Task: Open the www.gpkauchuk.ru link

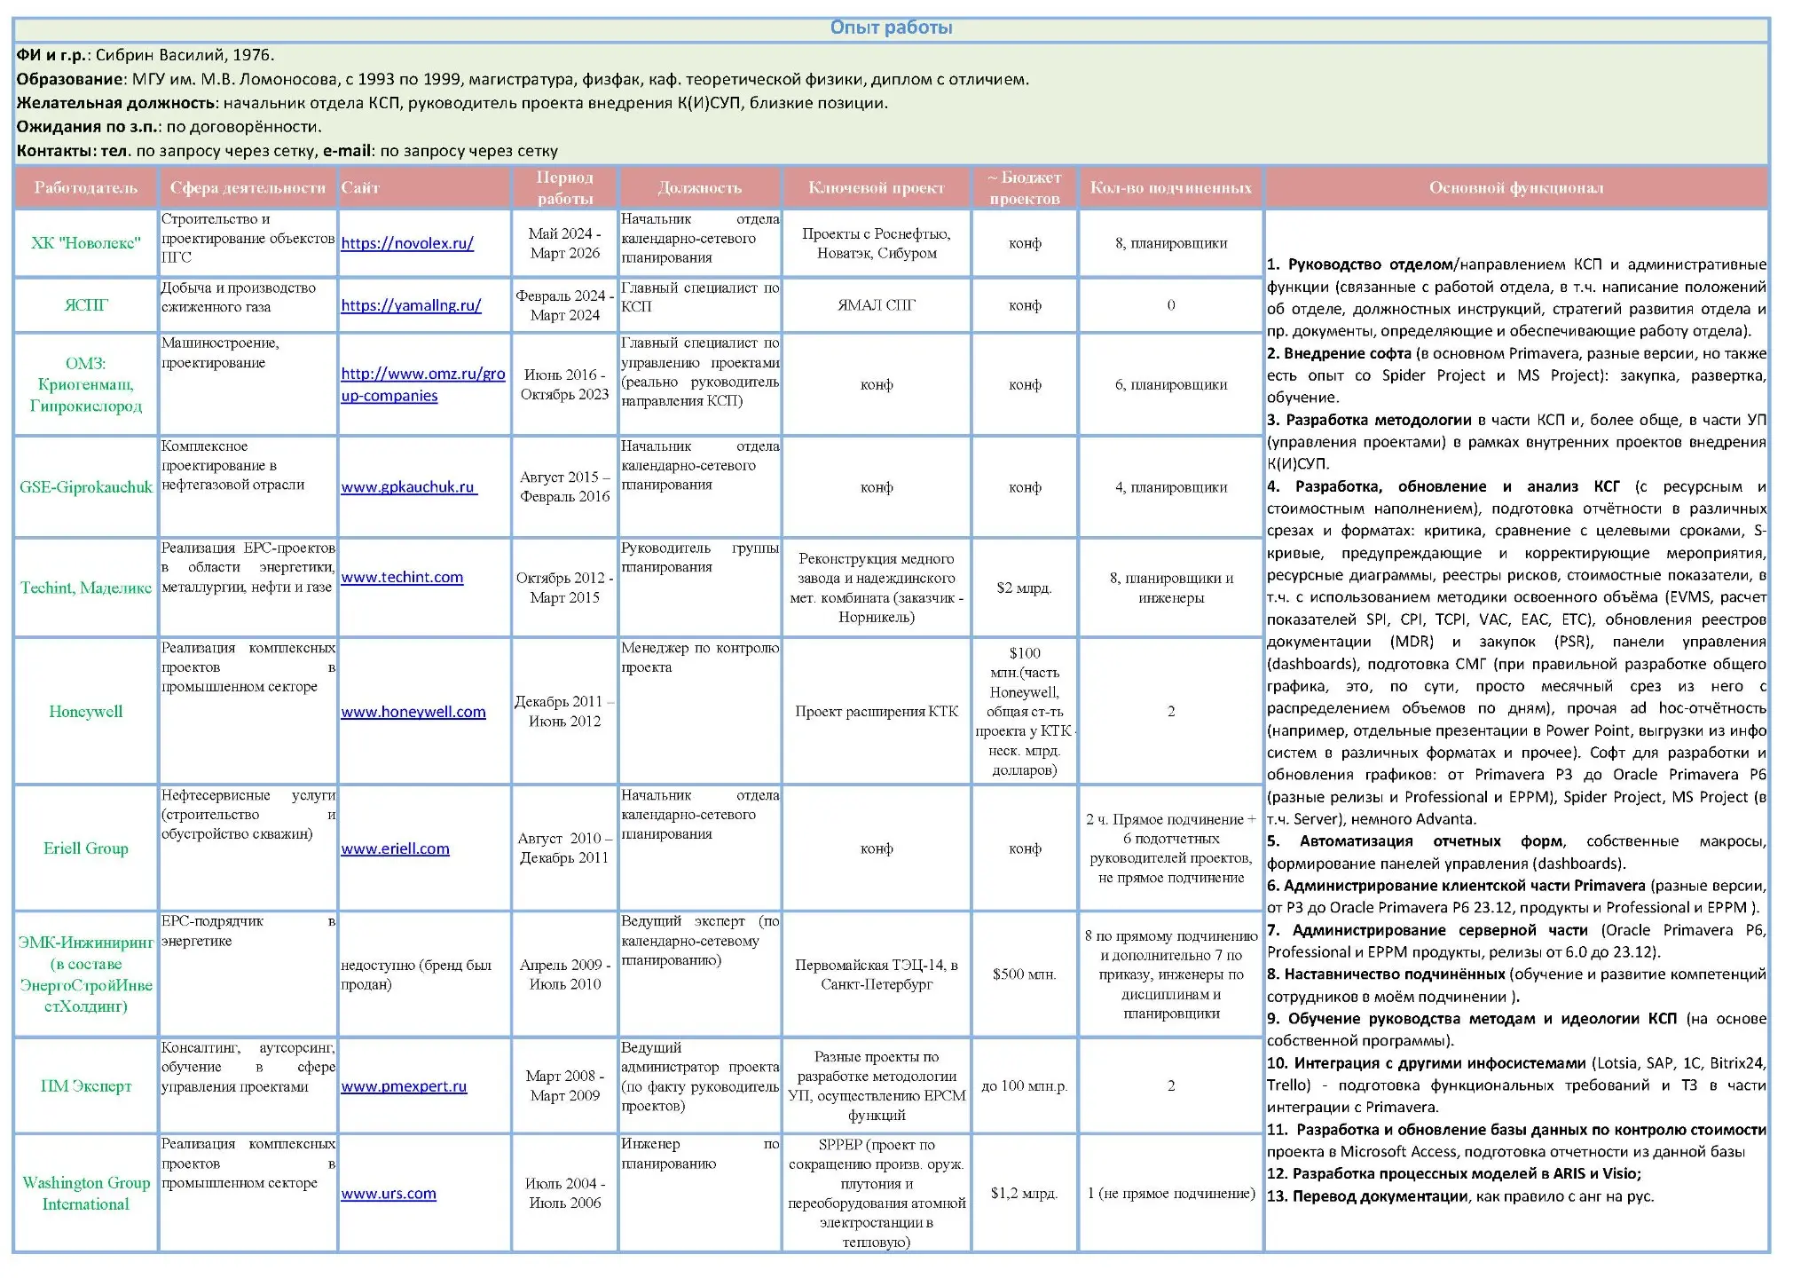Action: (x=409, y=487)
